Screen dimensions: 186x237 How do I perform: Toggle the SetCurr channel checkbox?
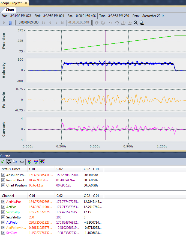point(3,233)
